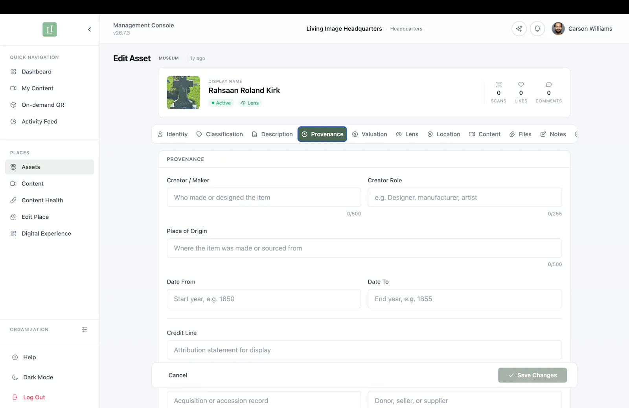Click the MUSEUM tag next to Edit Asset
The width and height of the screenshot is (629, 408).
[x=169, y=58]
